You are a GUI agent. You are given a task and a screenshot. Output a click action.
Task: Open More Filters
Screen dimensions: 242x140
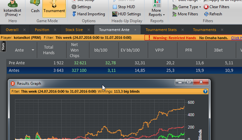point(185,14)
